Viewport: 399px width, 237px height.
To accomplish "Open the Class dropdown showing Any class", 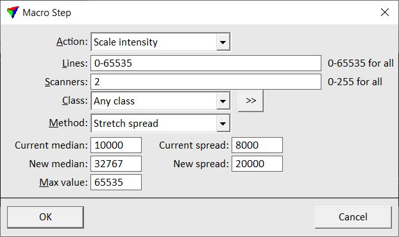I will tap(160, 101).
